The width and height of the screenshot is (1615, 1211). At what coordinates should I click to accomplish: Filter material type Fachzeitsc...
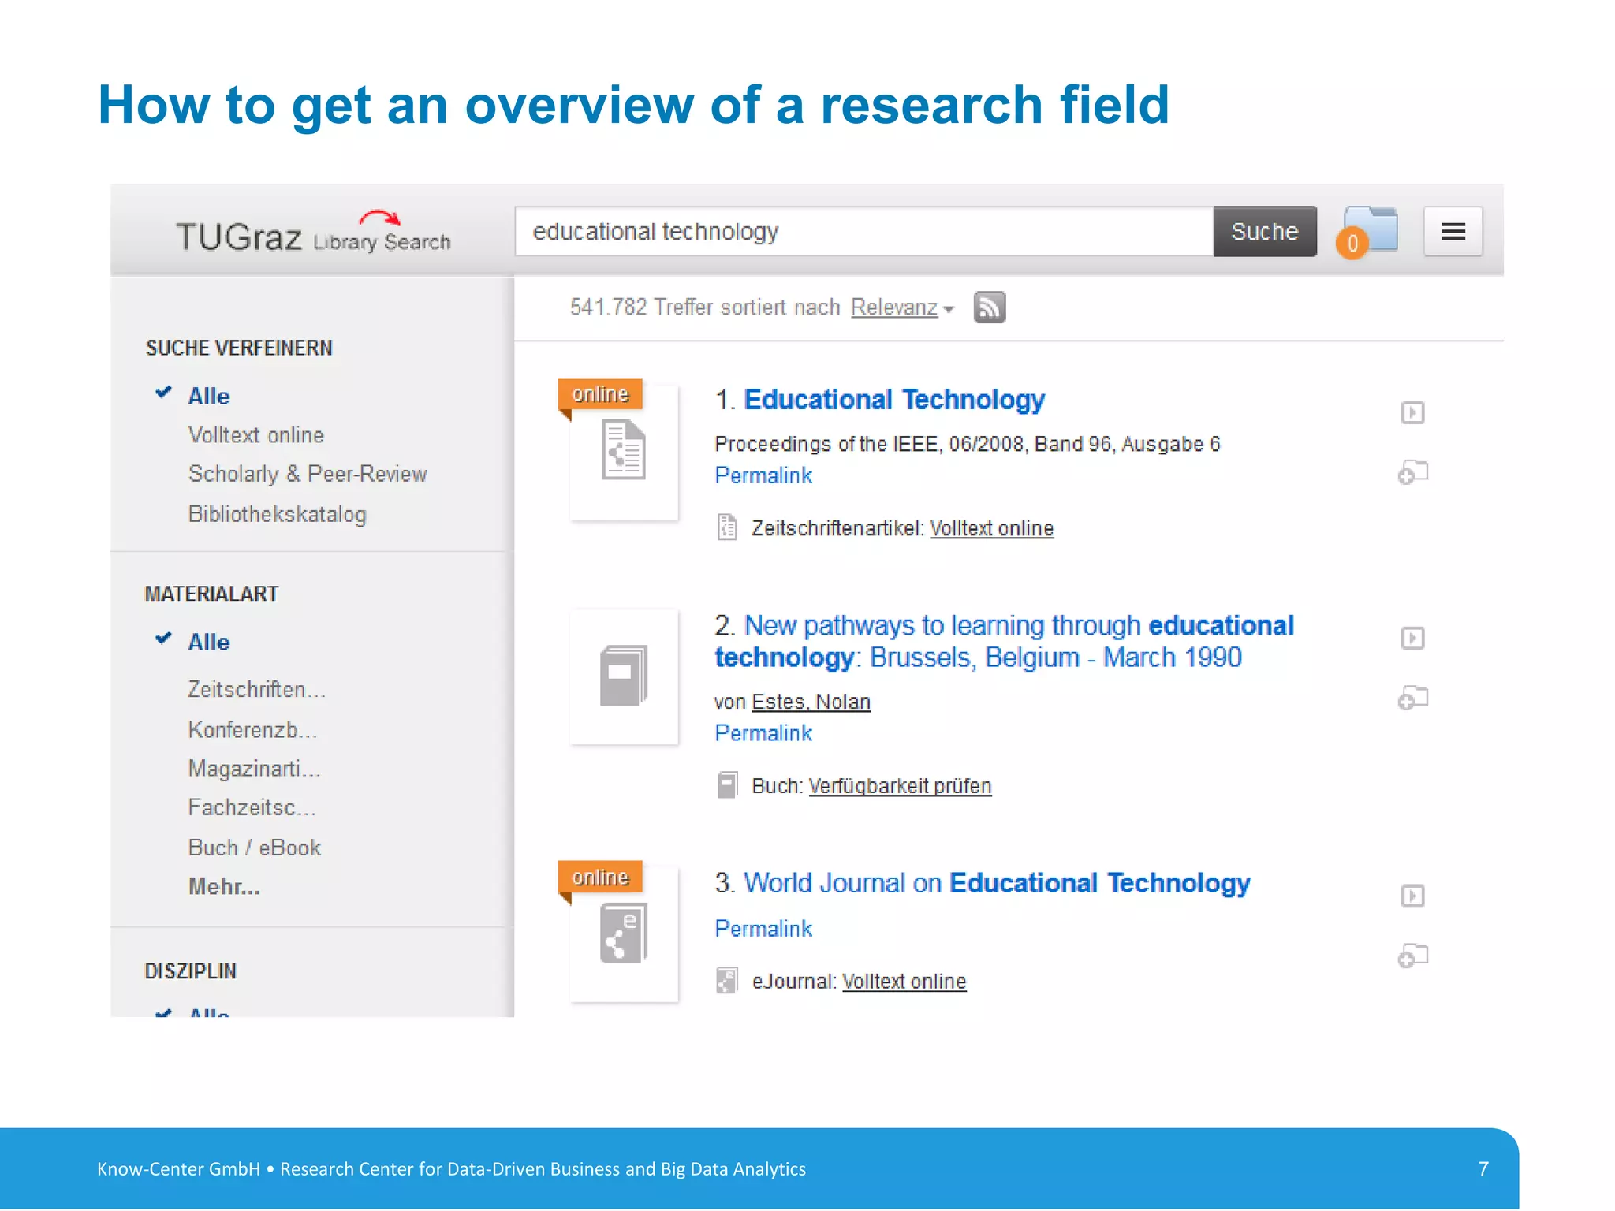point(252,807)
